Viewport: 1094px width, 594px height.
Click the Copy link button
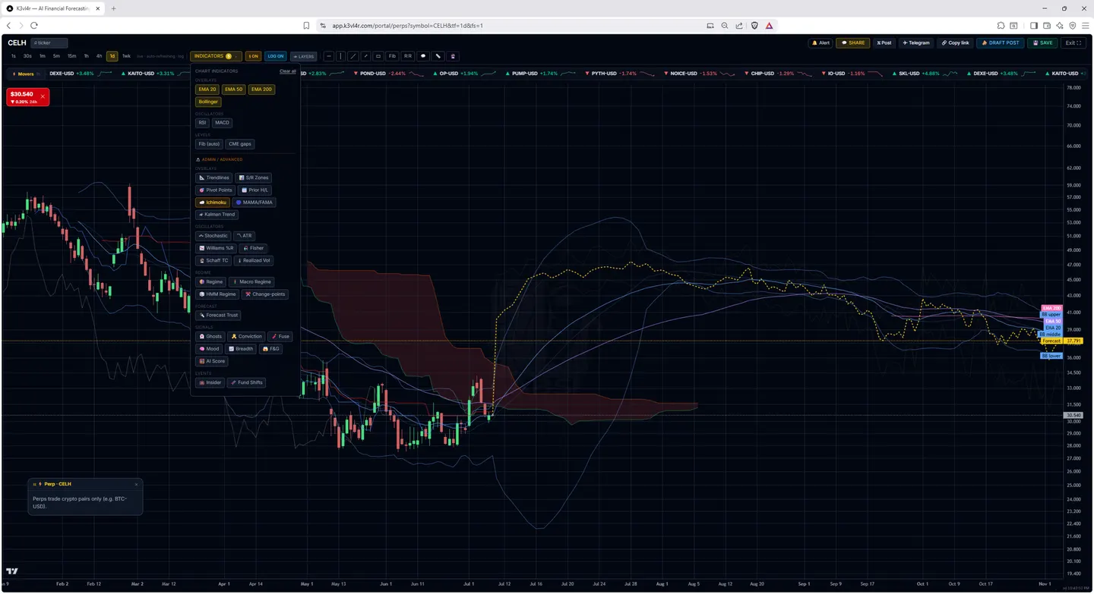955,43
